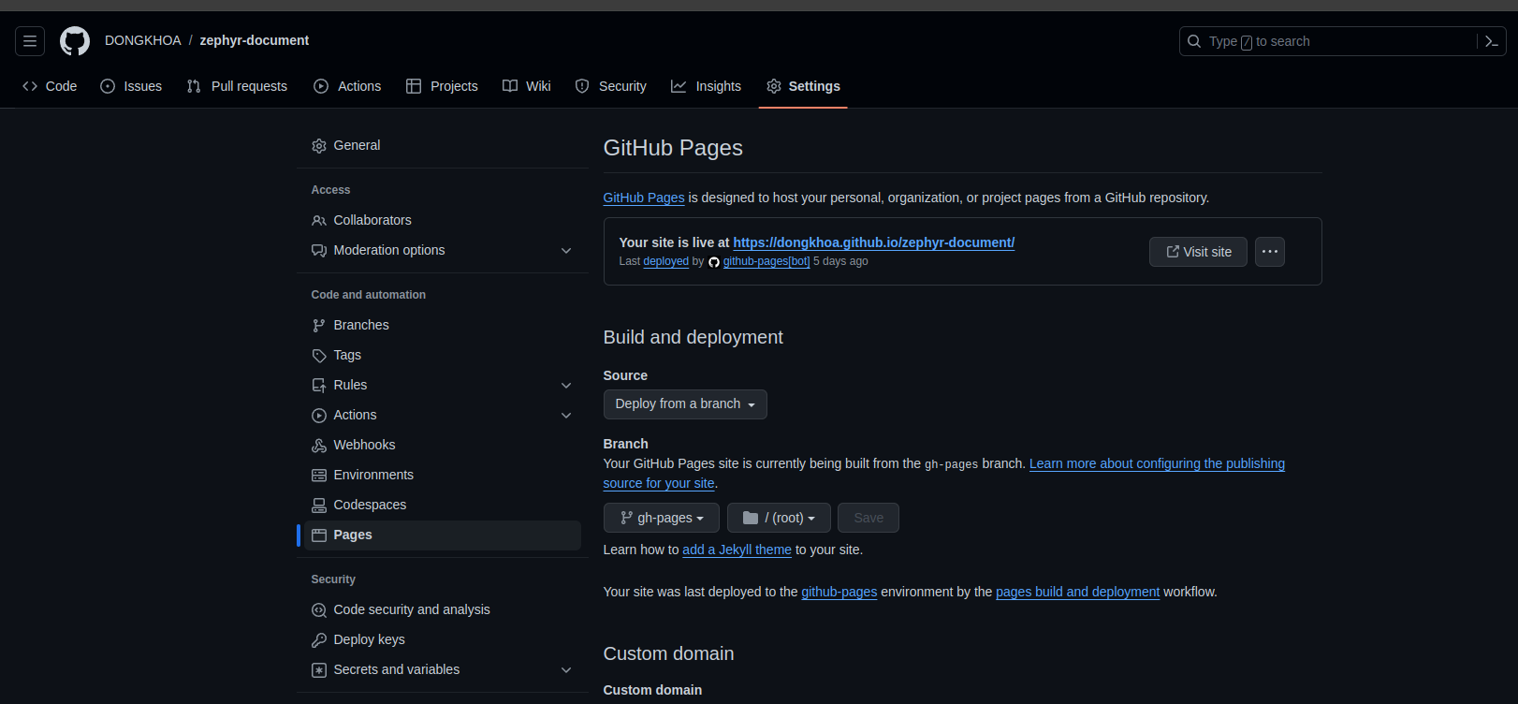Click the Moderation options comment icon
This screenshot has width=1518, height=704.
(x=319, y=251)
